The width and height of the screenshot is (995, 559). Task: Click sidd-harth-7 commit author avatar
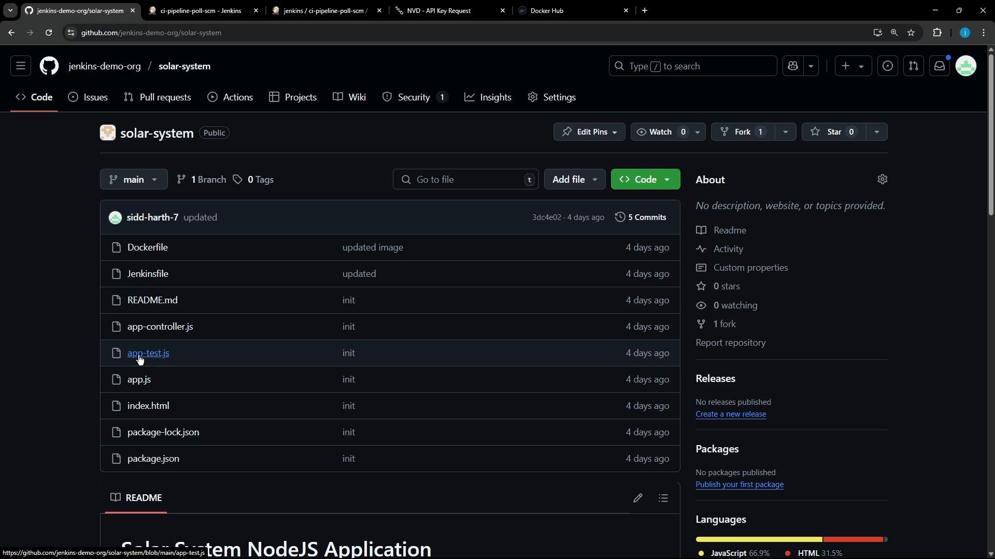coord(115,217)
